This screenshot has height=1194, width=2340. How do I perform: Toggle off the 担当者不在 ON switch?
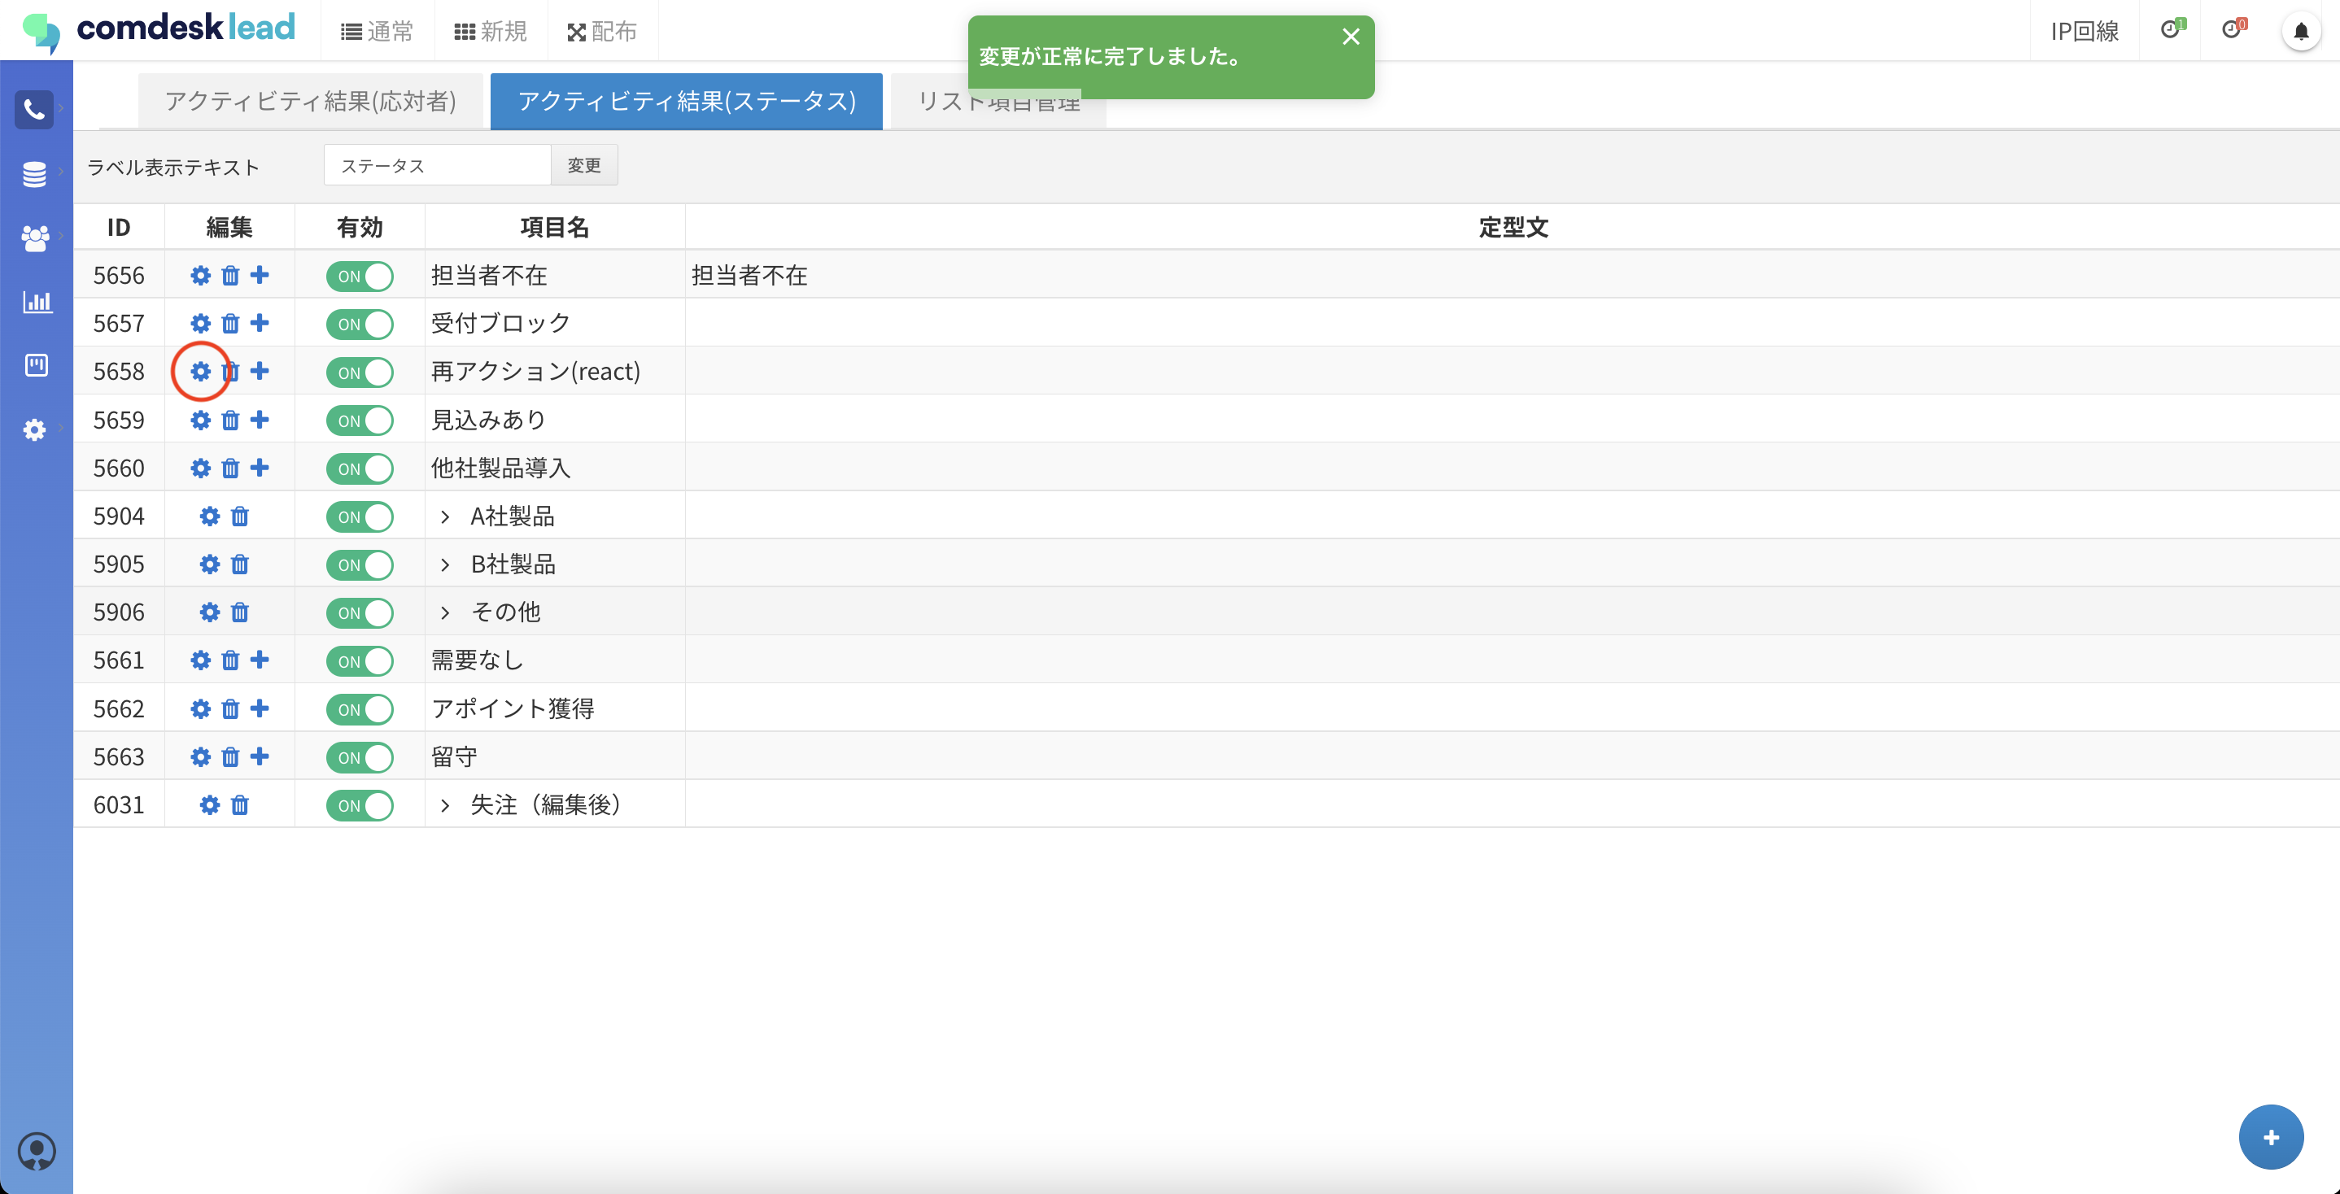pyautogui.click(x=360, y=276)
